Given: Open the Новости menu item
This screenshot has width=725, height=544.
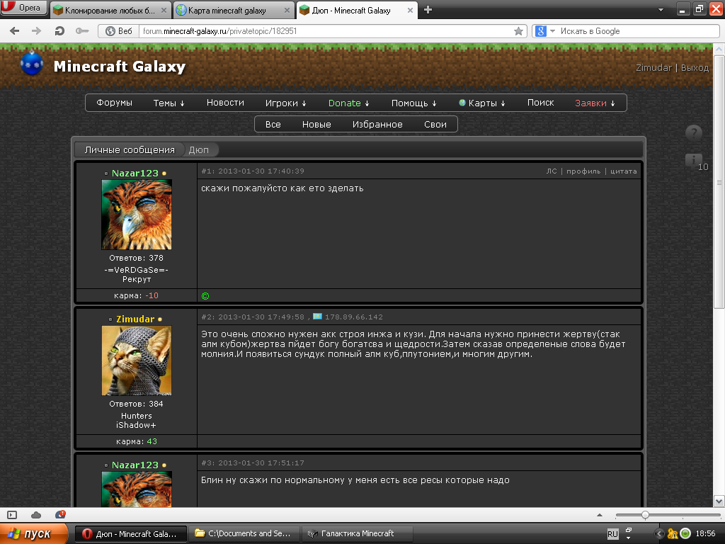Looking at the screenshot, I should (x=225, y=103).
